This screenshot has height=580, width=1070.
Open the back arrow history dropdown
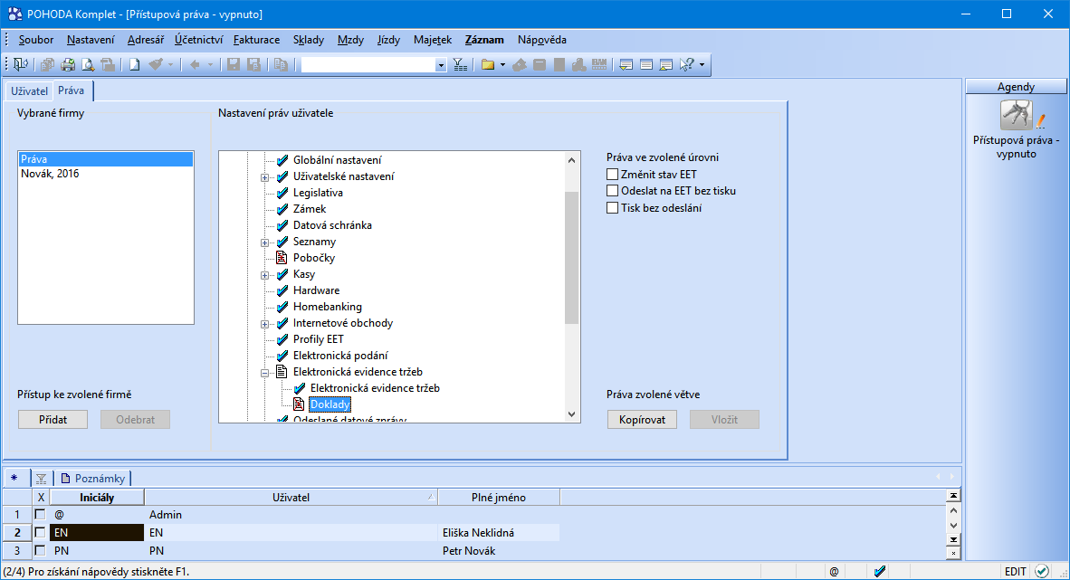tap(210, 65)
